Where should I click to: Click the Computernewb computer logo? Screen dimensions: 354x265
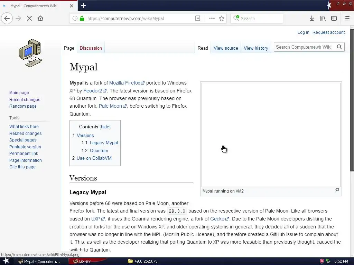30,53
